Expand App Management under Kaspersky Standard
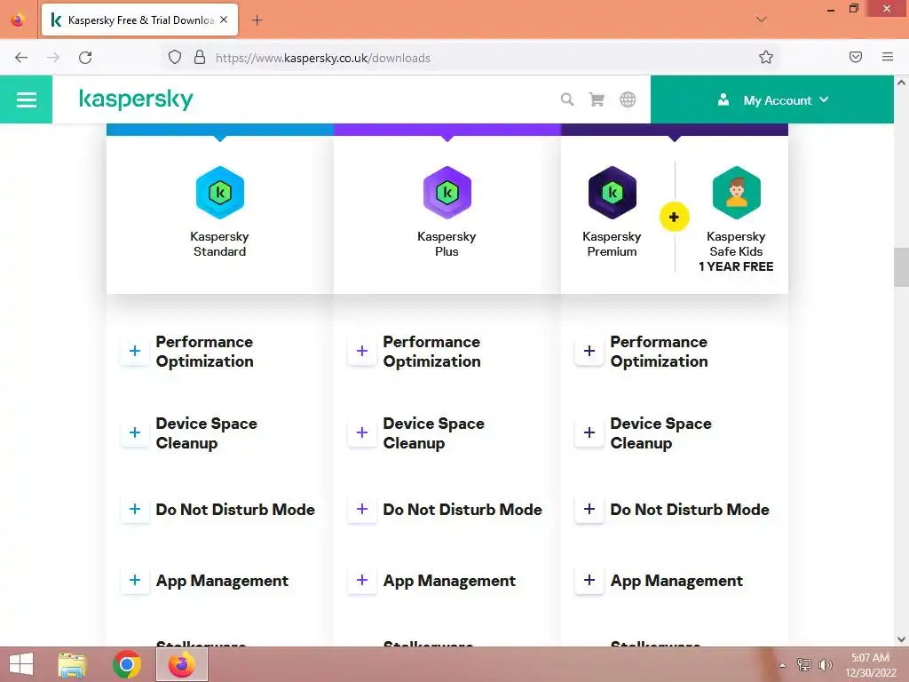 [135, 581]
